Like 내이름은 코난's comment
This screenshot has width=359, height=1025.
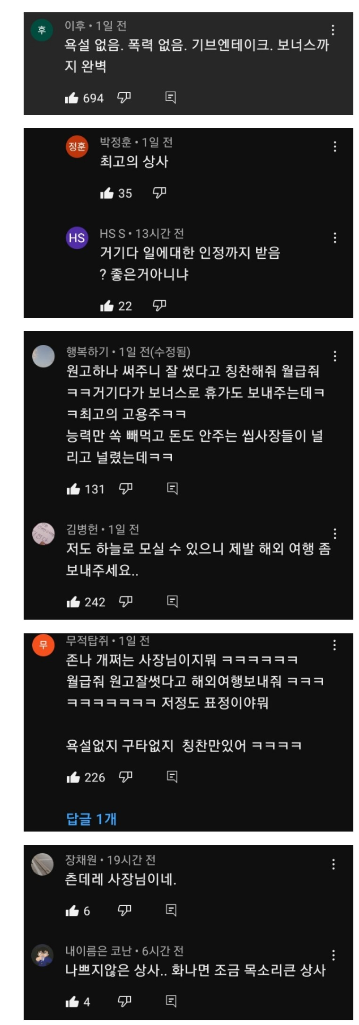coord(72,1001)
